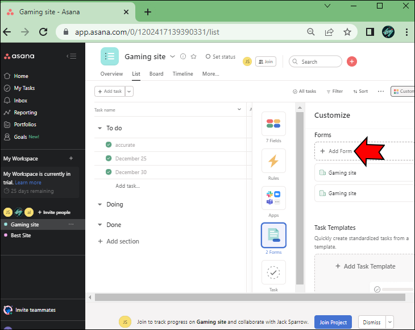Image resolution: width=415 pixels, height=330 pixels.
Task: Open the browser side panel icon
Action: [x=370, y=32]
